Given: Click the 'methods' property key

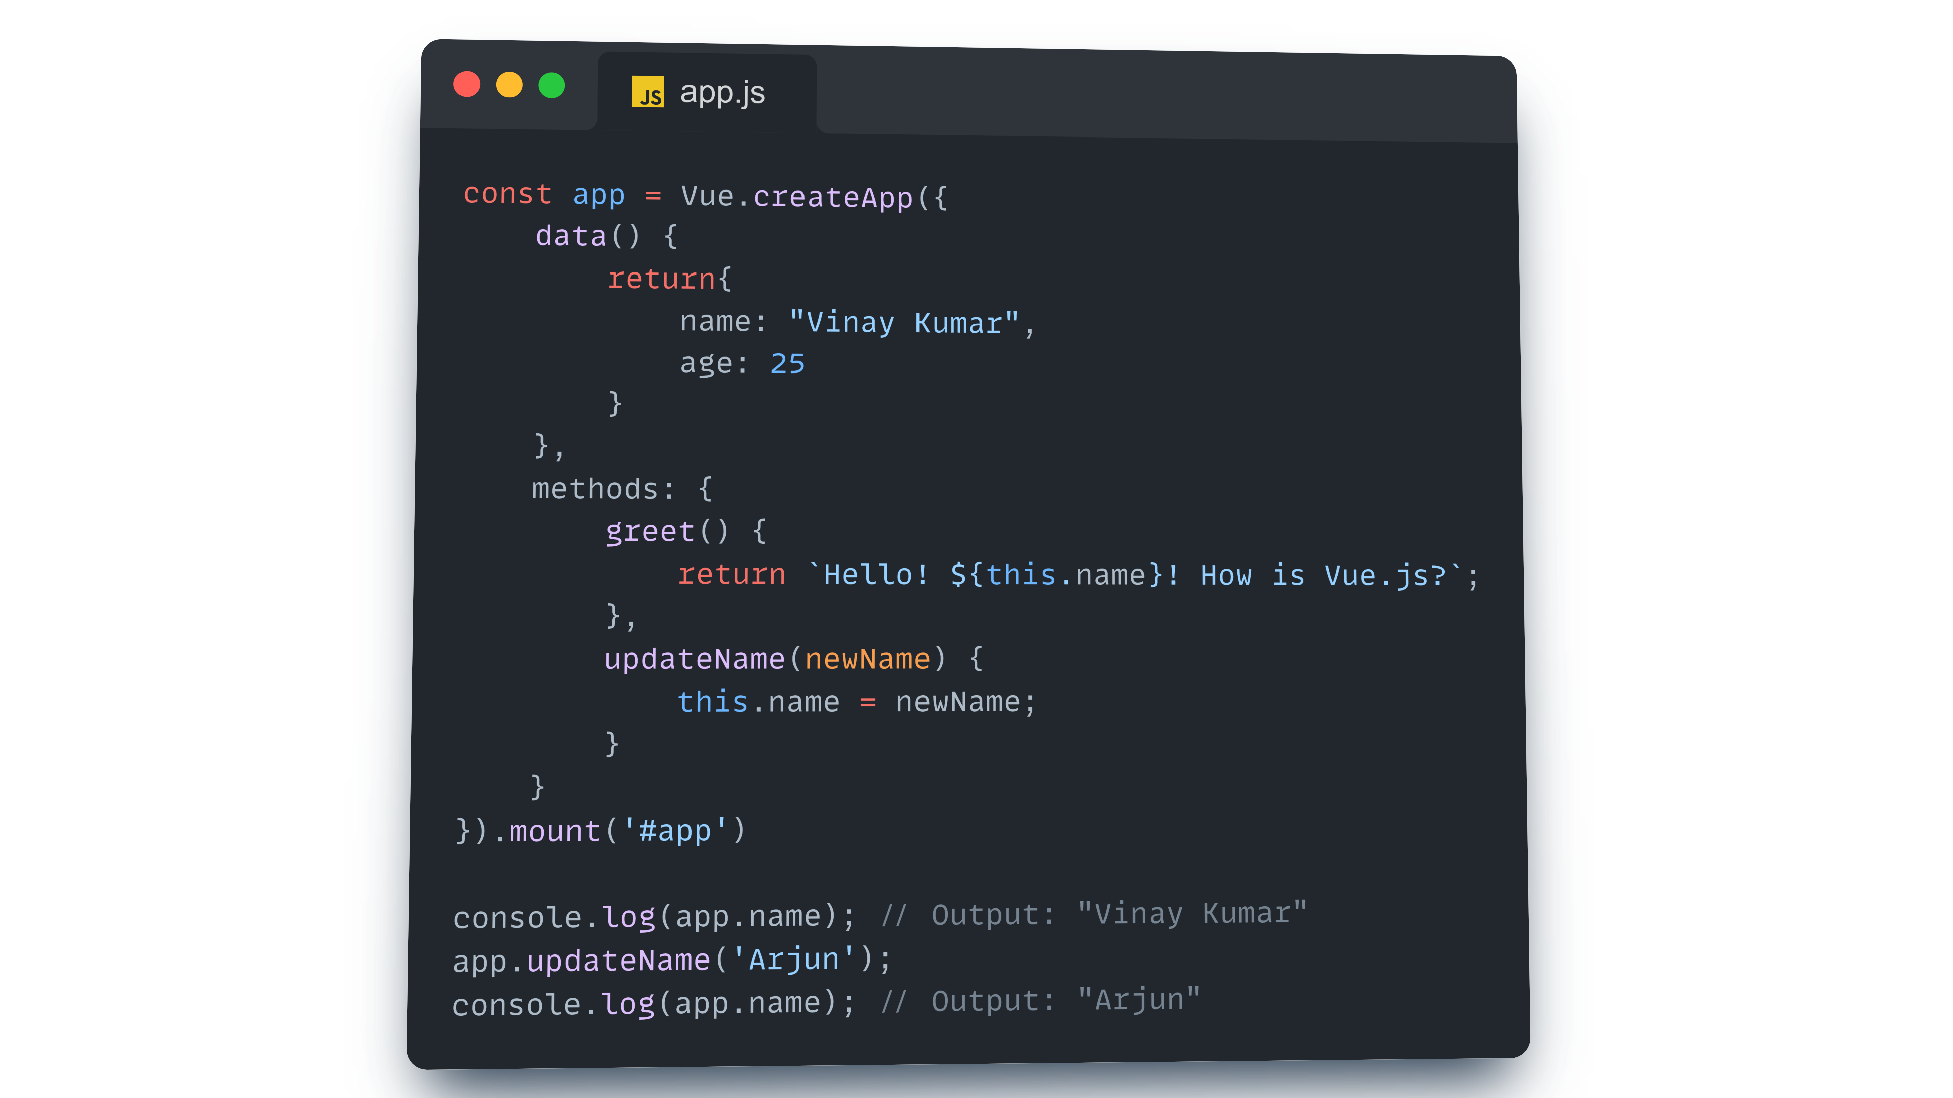Looking at the screenshot, I should [595, 489].
